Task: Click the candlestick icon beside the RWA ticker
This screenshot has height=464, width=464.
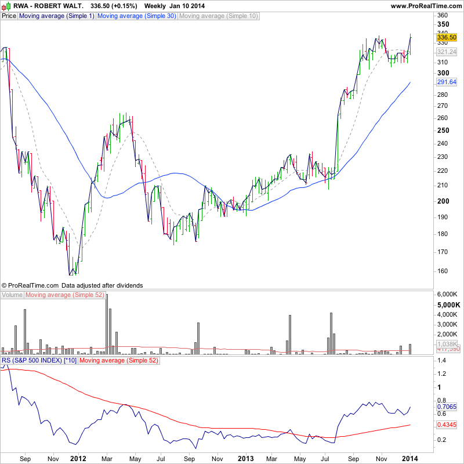Action: pos(6,6)
